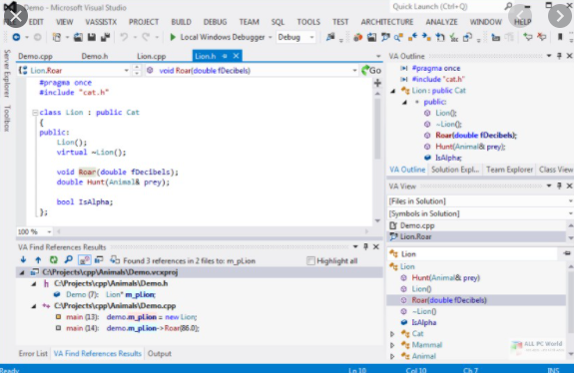Switch to the Team Explorer tab

pyautogui.click(x=509, y=170)
